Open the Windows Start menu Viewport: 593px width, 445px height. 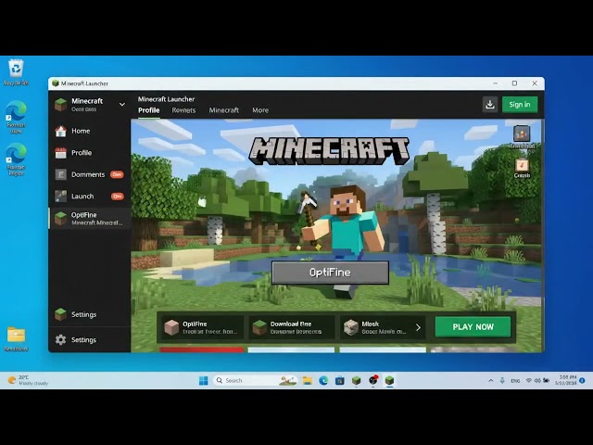coord(204,380)
